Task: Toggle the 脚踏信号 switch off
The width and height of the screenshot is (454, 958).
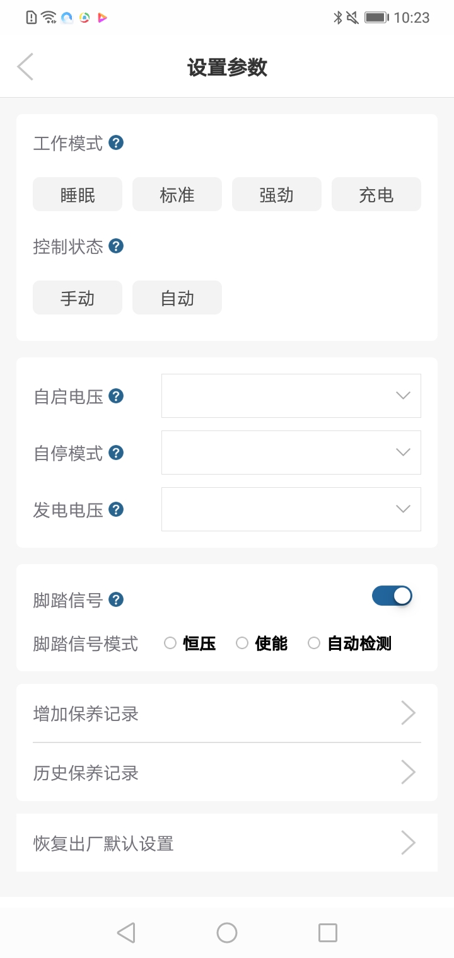Action: [392, 596]
